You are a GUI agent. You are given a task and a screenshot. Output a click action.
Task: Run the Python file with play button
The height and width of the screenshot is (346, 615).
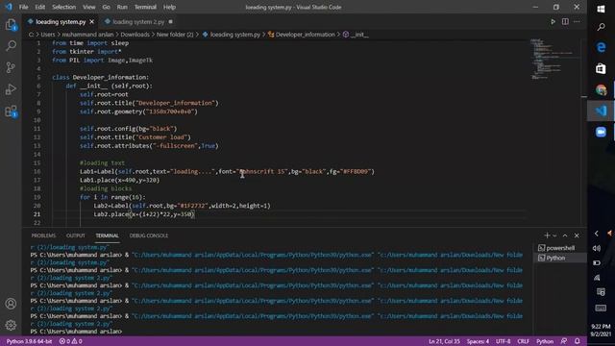[553, 22]
